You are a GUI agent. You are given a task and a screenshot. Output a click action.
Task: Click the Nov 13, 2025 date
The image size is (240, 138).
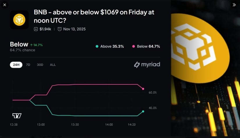point(74,29)
